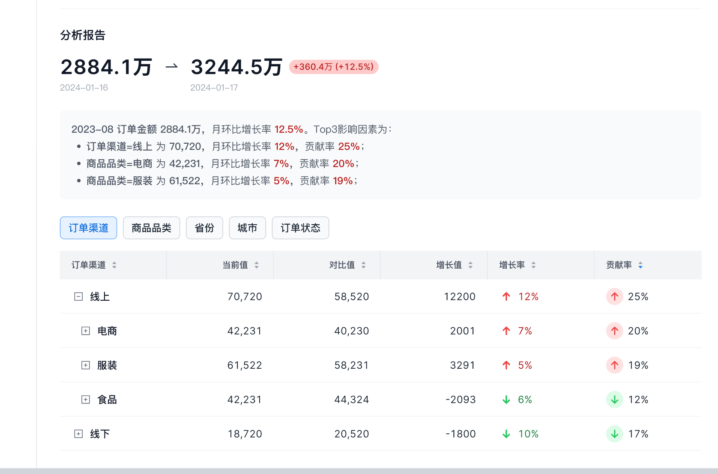Click the red up arrow badge beside 25%
This screenshot has height=474, width=718.
(614, 296)
